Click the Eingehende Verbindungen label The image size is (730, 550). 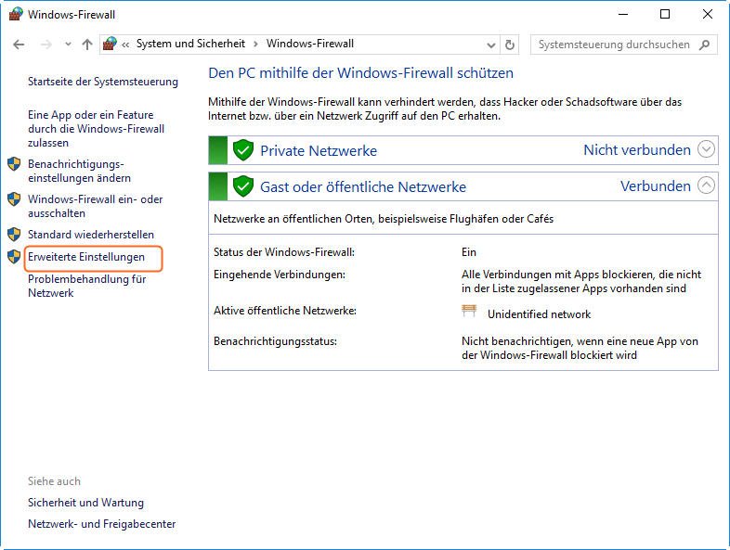[280, 275]
